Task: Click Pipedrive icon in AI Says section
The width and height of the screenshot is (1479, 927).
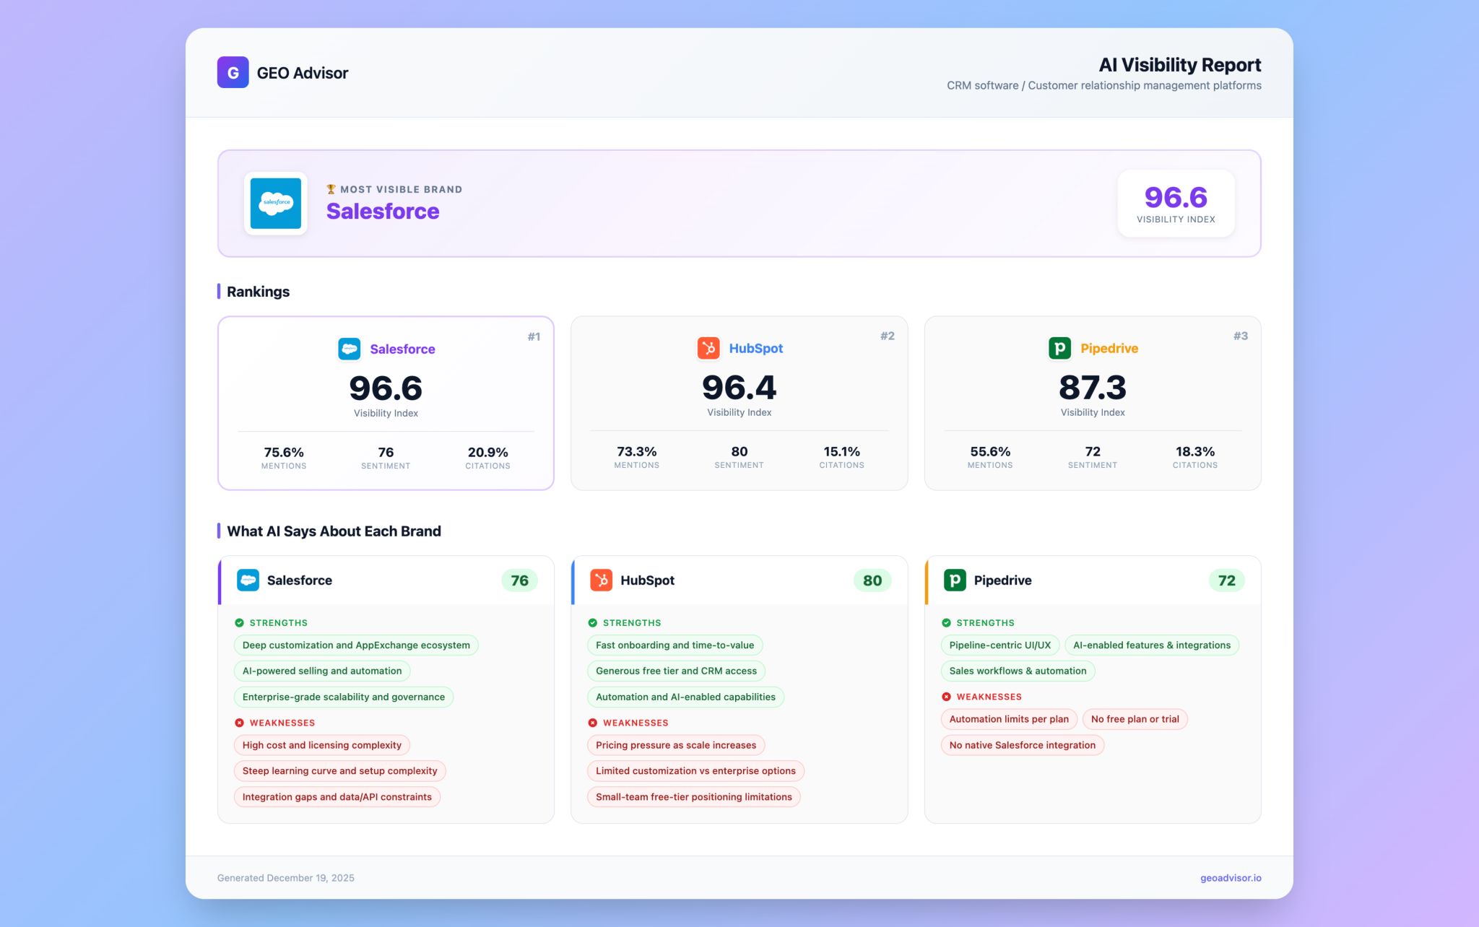Action: point(955,580)
